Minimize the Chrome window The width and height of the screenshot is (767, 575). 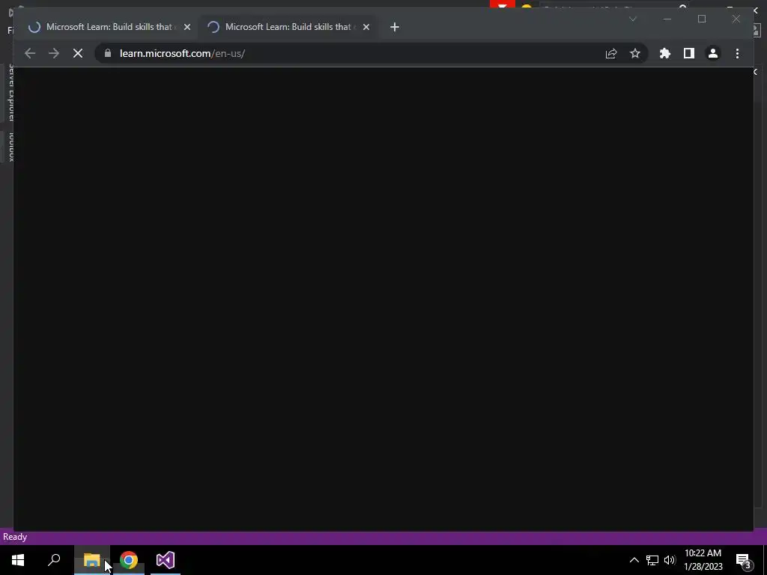[x=667, y=19]
